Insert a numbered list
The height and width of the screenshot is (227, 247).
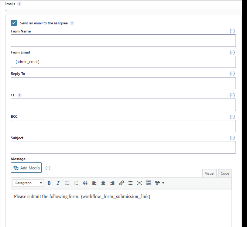pyautogui.click(x=76, y=183)
